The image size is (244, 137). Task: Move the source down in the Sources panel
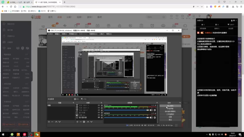tap(91, 122)
